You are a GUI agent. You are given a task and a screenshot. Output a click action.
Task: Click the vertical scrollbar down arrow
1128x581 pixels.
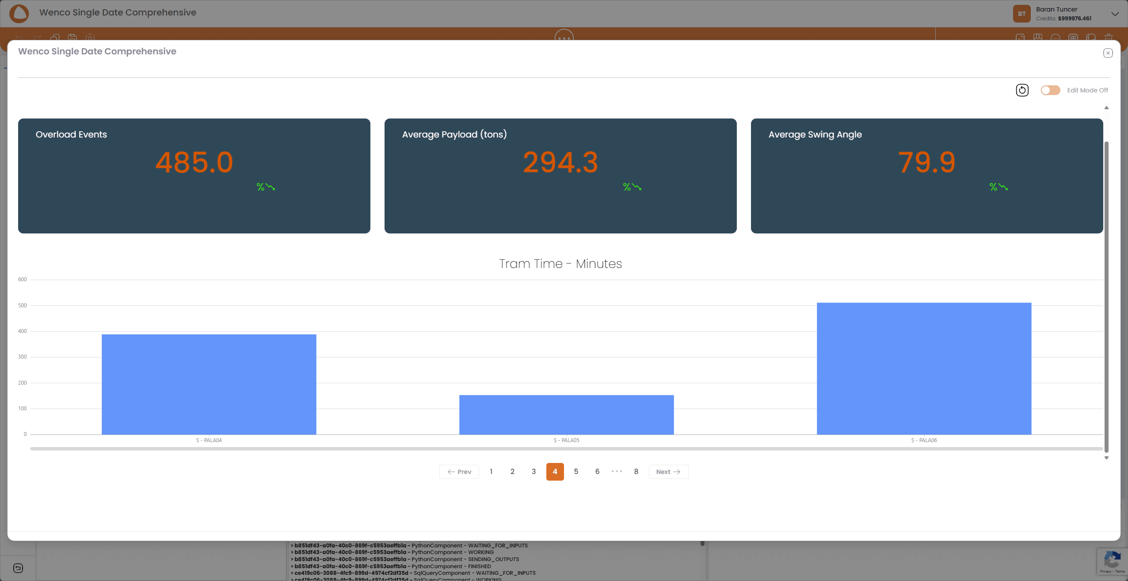pos(1106,457)
